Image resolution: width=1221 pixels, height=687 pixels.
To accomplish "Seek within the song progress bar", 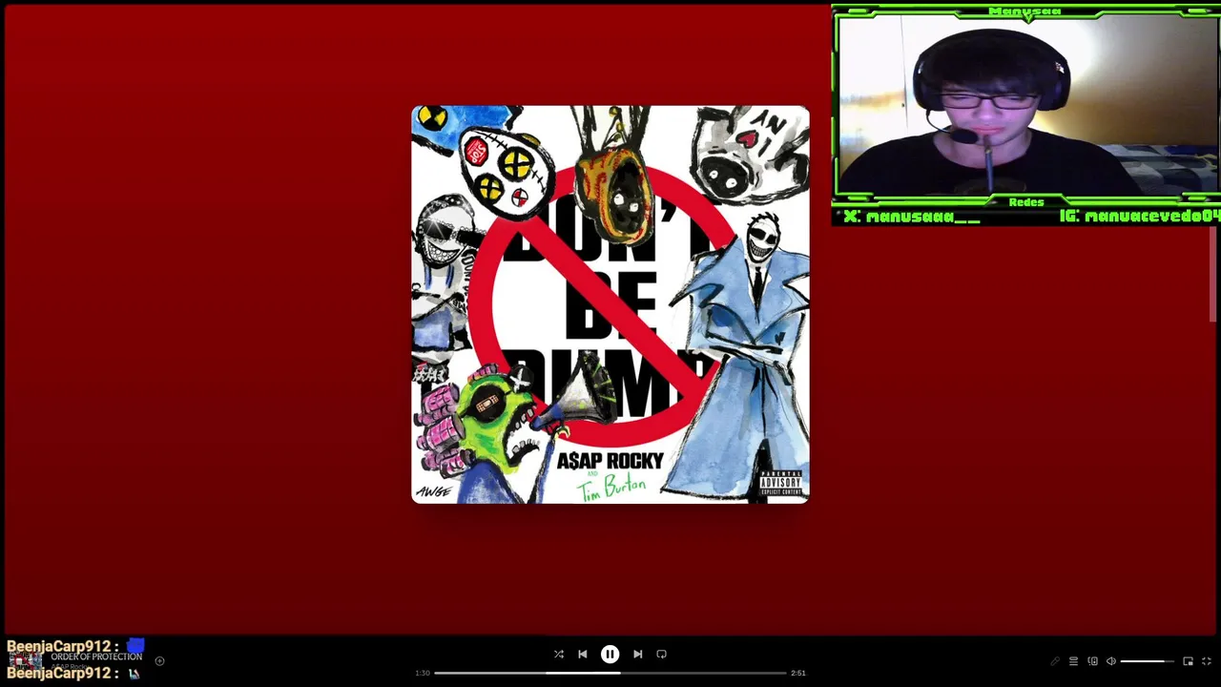I will (610, 673).
